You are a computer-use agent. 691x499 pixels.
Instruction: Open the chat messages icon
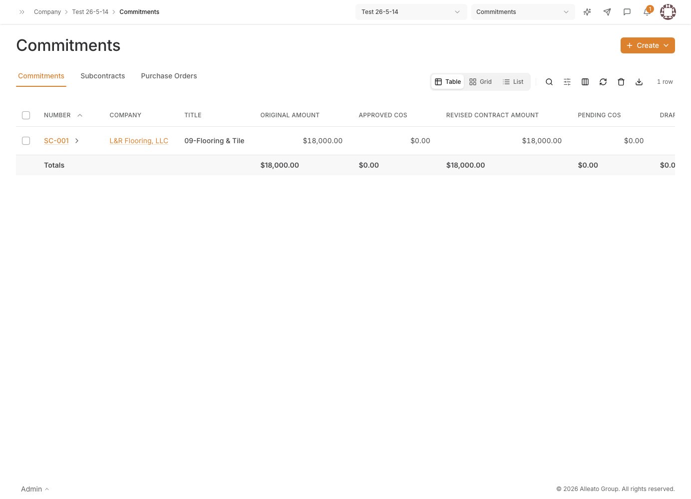tap(627, 12)
